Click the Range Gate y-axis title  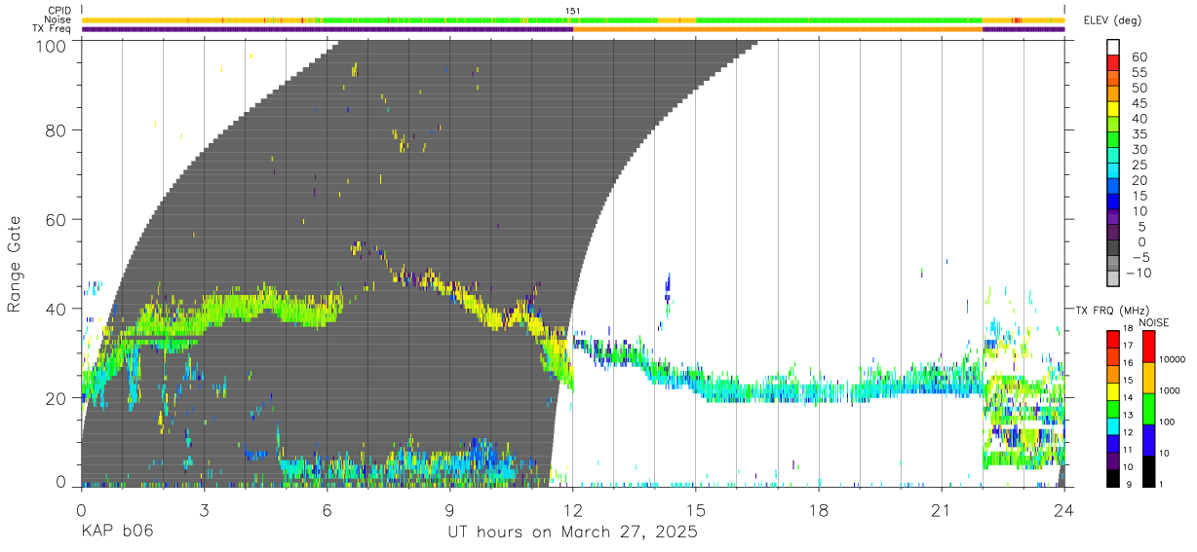pyautogui.click(x=15, y=264)
